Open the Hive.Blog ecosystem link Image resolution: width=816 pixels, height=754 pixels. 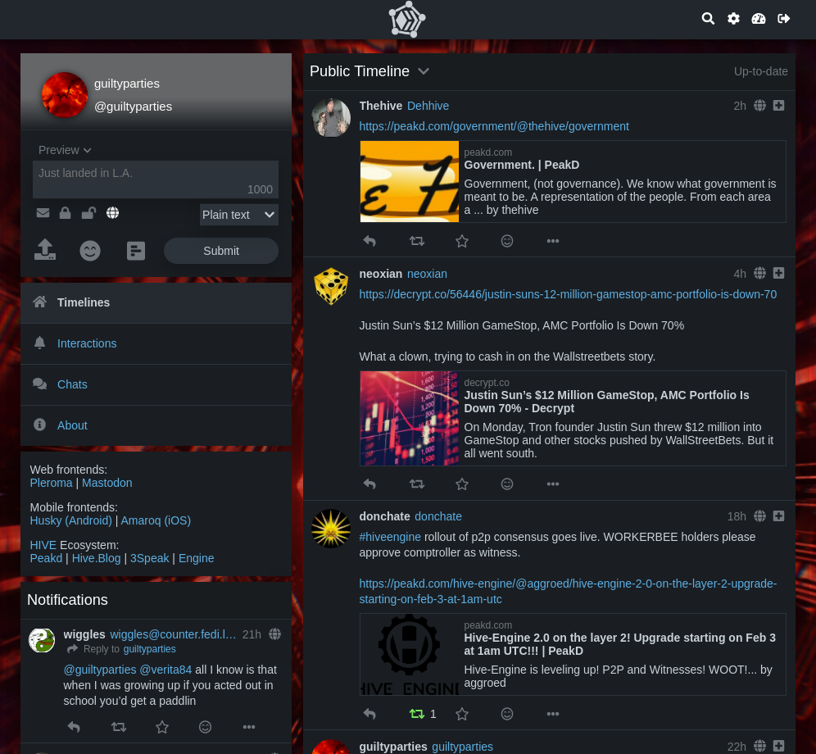(x=97, y=558)
